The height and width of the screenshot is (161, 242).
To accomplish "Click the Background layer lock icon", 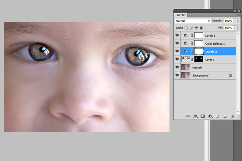I will 230,75.
